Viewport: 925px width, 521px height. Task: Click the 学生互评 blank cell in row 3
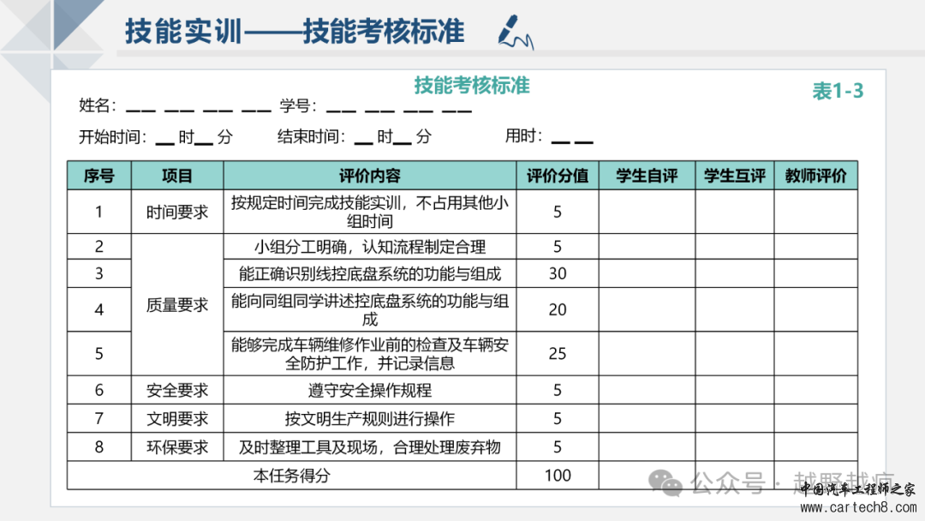[735, 273]
